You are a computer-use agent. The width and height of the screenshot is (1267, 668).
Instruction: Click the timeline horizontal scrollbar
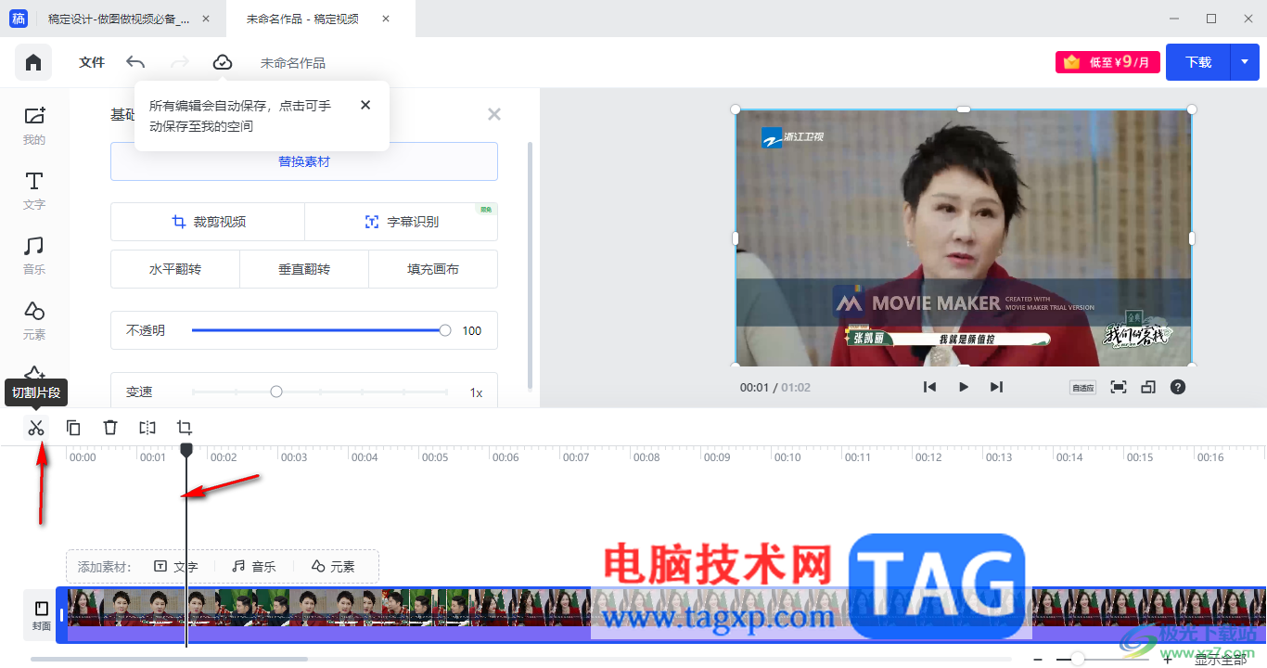[x=169, y=660]
